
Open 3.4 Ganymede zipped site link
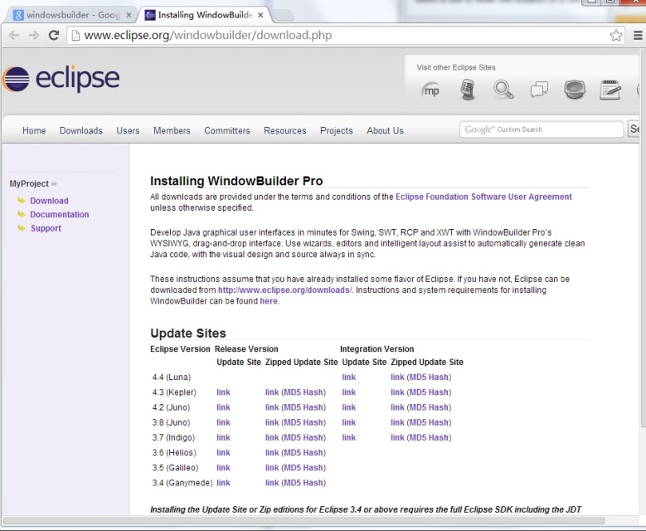click(272, 483)
